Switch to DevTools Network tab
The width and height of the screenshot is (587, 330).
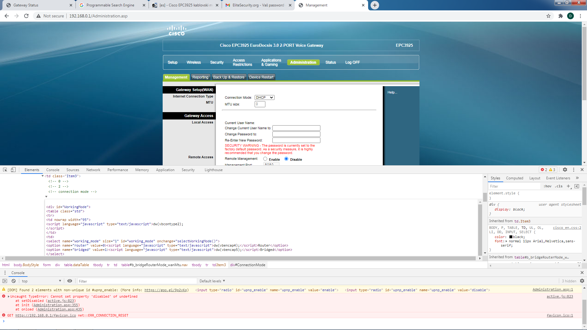tap(93, 170)
